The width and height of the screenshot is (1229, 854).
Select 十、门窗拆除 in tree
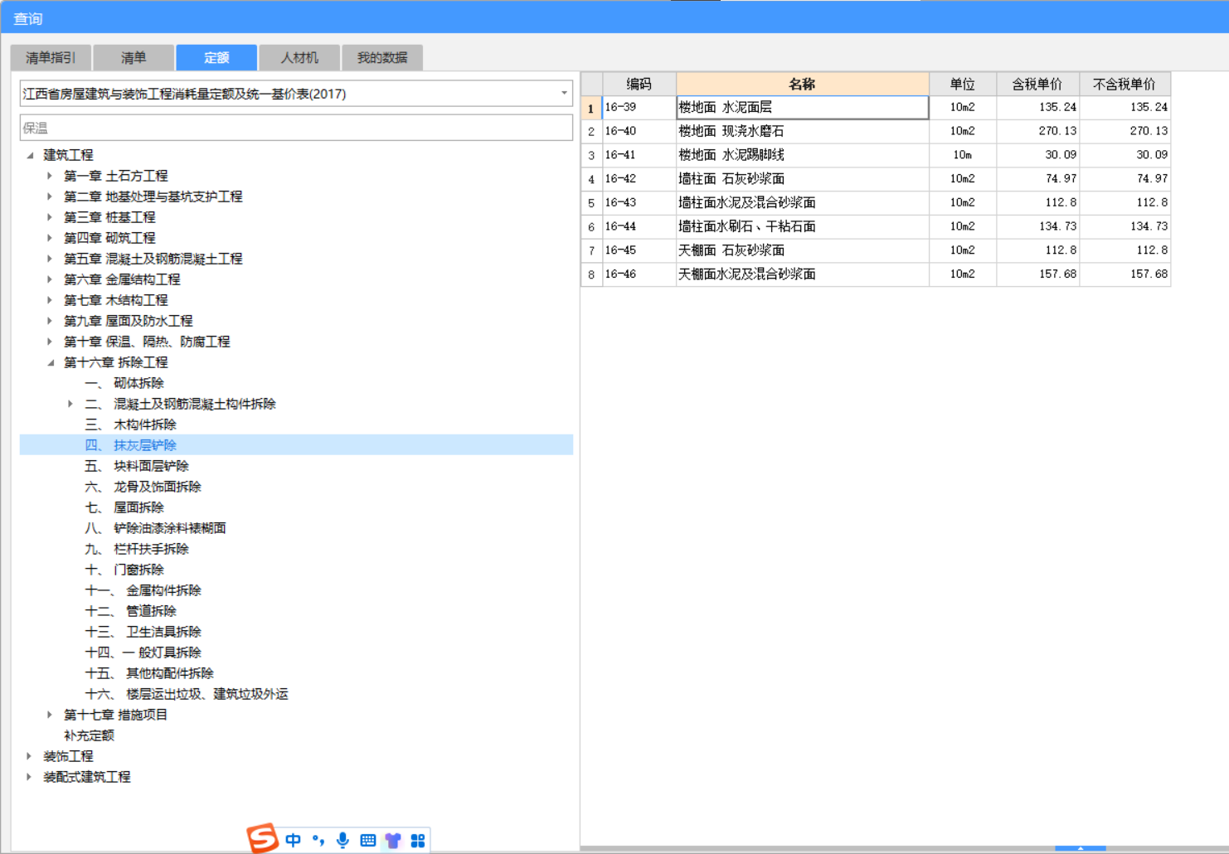pos(124,570)
